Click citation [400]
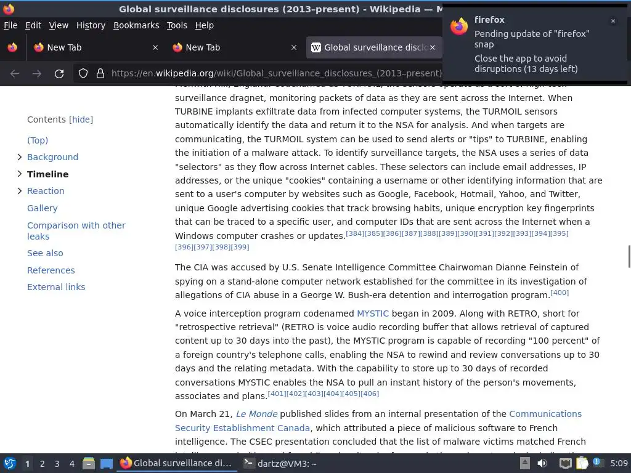 560,293
